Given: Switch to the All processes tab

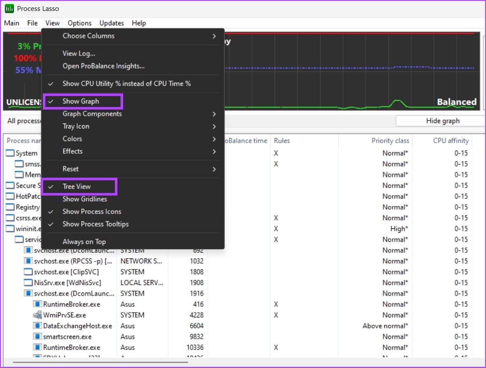Looking at the screenshot, I should point(23,121).
